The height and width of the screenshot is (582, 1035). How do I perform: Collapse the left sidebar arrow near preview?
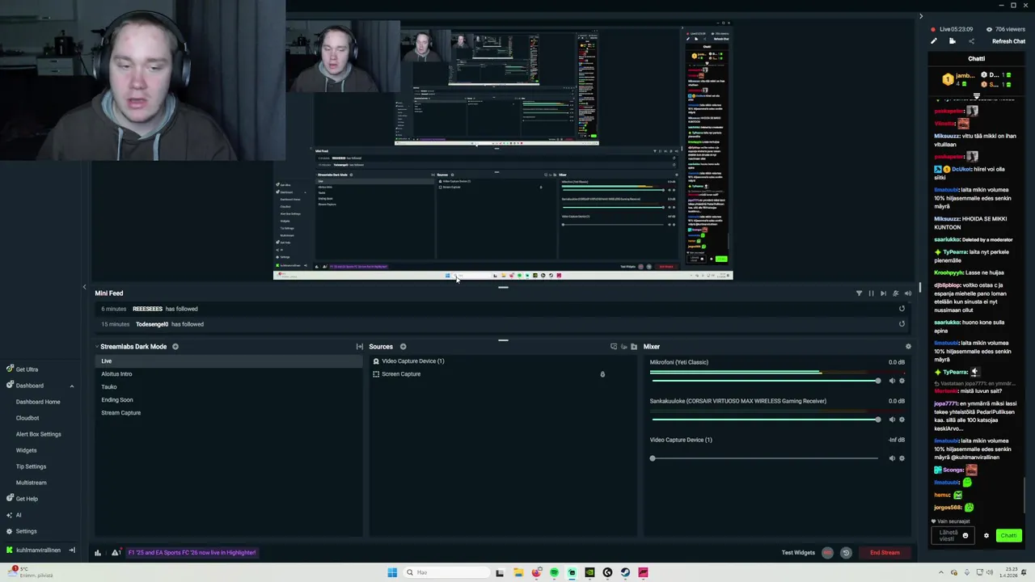(84, 287)
